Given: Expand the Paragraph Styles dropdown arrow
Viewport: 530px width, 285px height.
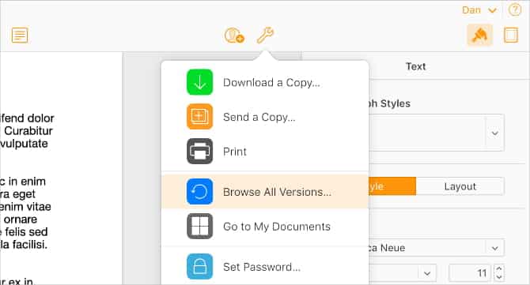Looking at the screenshot, I should point(495,133).
